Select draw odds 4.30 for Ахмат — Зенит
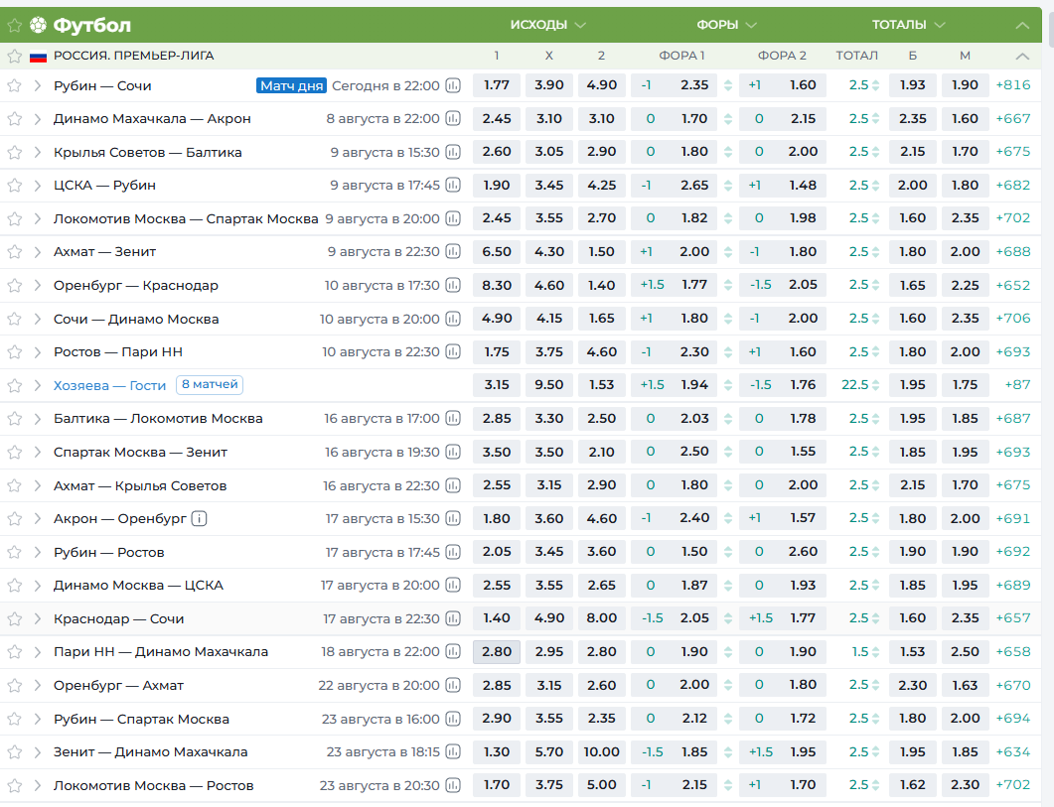The image size is (1054, 807). coord(549,252)
